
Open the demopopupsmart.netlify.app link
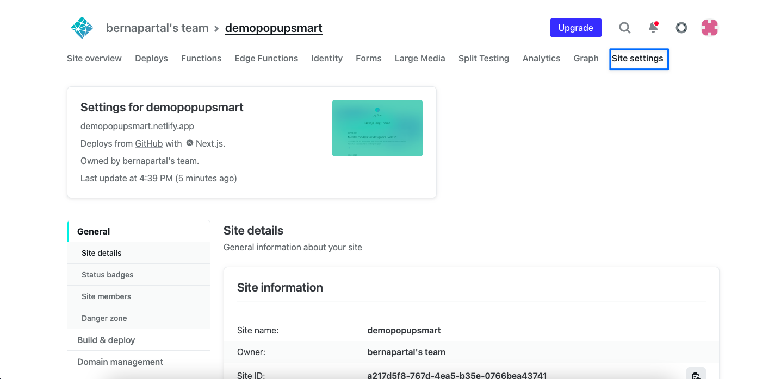pyautogui.click(x=137, y=126)
